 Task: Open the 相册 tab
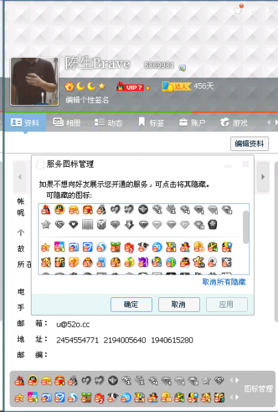coord(67,122)
